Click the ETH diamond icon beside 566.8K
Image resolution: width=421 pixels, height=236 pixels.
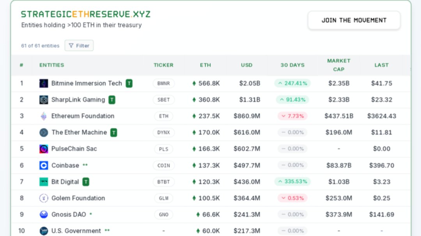point(194,83)
